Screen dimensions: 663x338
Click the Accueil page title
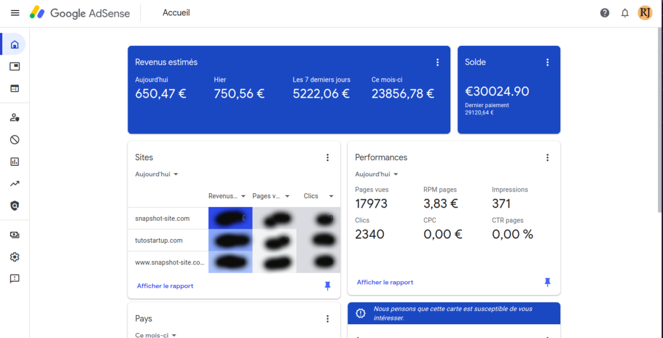(x=176, y=13)
